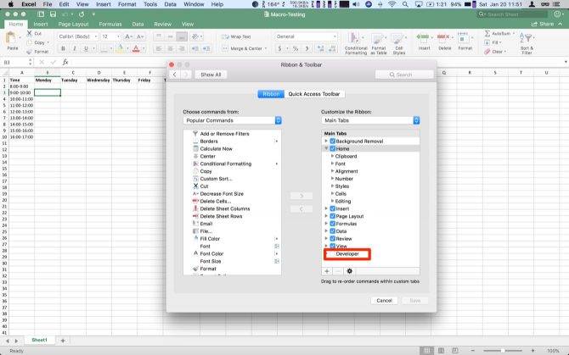Click the Delete cells ribbon icon
The width and height of the screenshot is (569, 355).
443,37
